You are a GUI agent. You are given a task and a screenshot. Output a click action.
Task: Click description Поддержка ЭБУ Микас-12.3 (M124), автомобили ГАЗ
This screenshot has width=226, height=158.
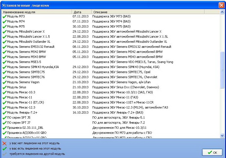(130, 107)
